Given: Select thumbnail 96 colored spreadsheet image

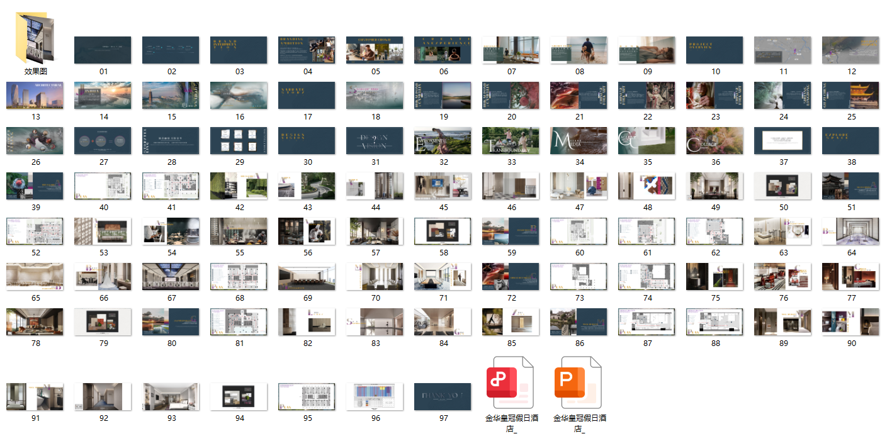Looking at the screenshot, I should pyautogui.click(x=375, y=397).
